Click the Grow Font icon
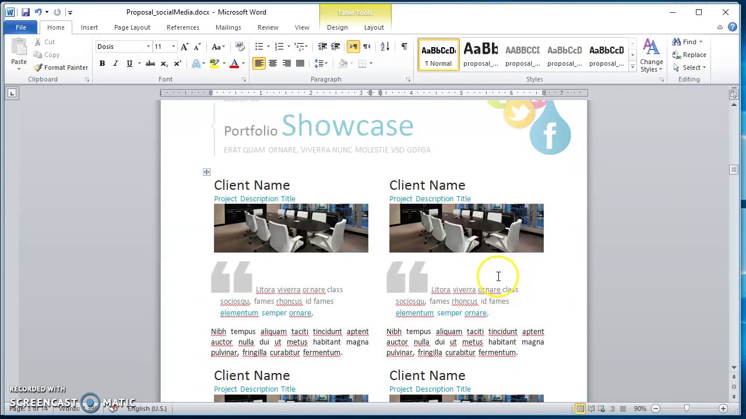The image size is (746, 419). [x=185, y=47]
